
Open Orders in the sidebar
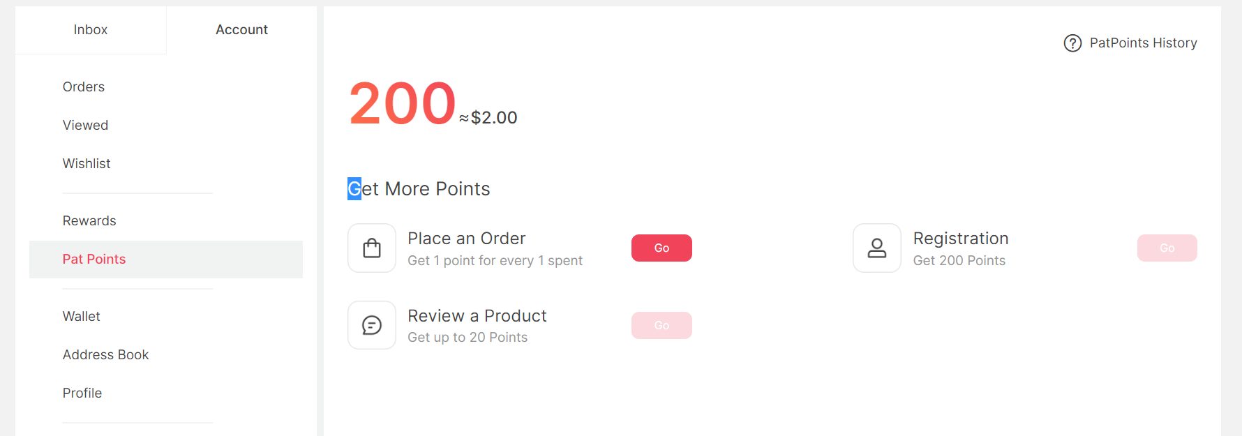point(84,87)
